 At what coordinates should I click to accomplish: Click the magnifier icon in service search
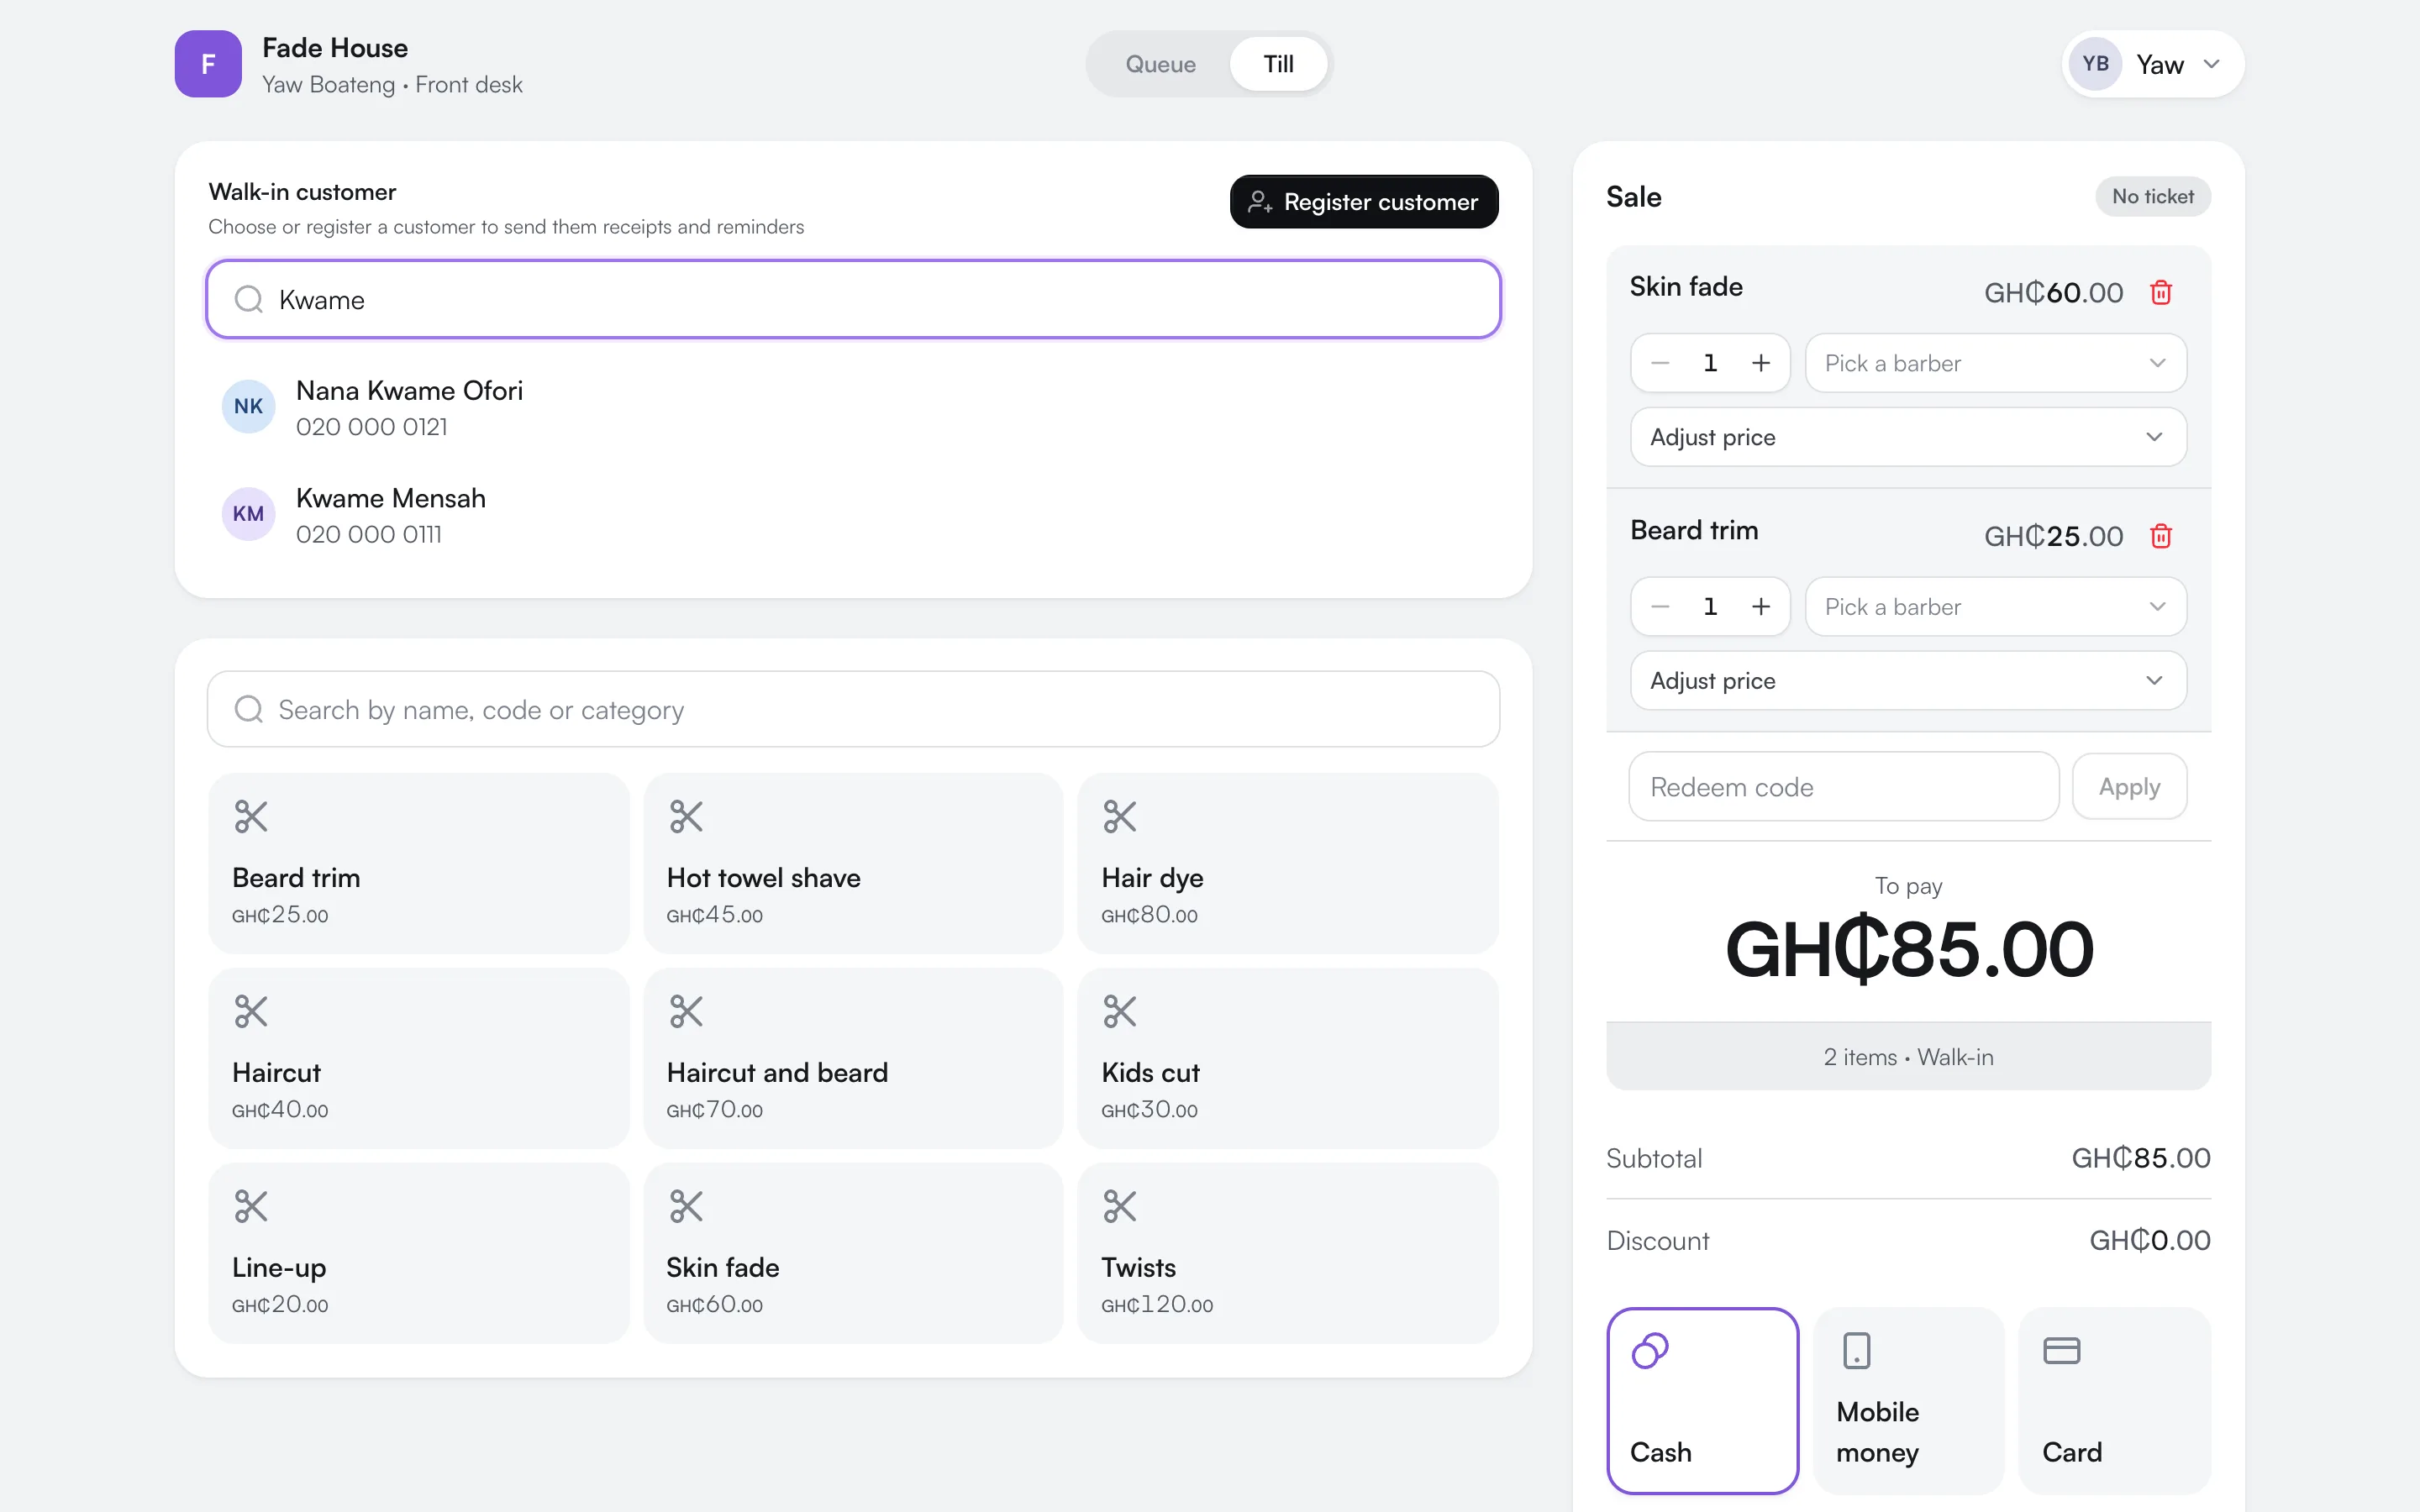[x=248, y=709]
